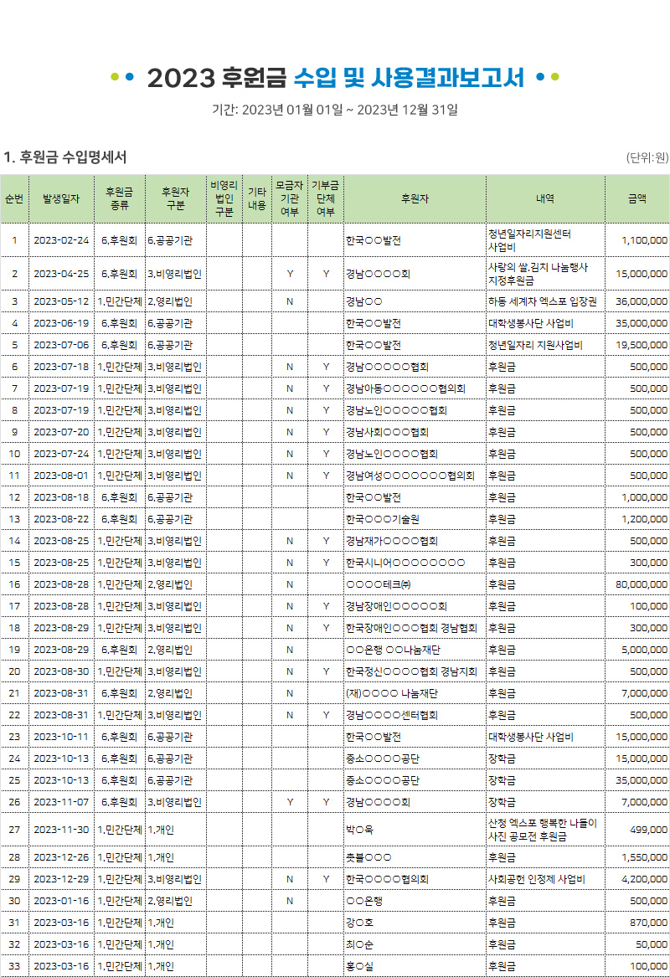The image size is (670, 977).
Task: Click the amount '4,200,000'
Action: [x=644, y=879]
